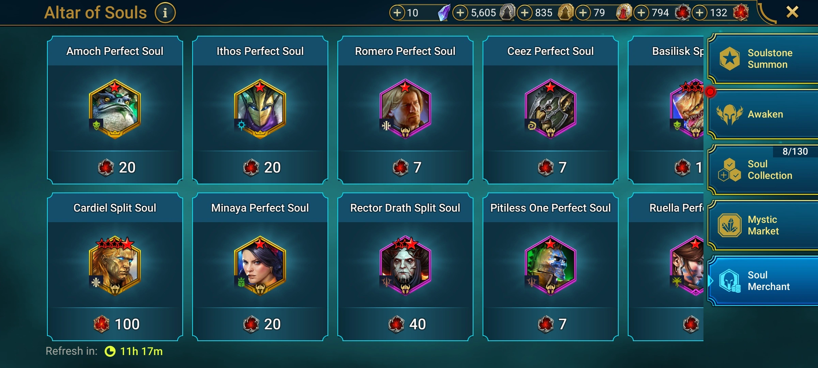Viewport: 818px width, 368px height.
Task: Open the Pitiless One Perfect Soul card
Action: tap(550, 267)
